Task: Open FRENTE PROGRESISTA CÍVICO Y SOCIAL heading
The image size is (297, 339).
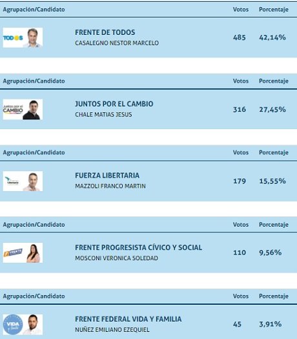Action: [139, 247]
